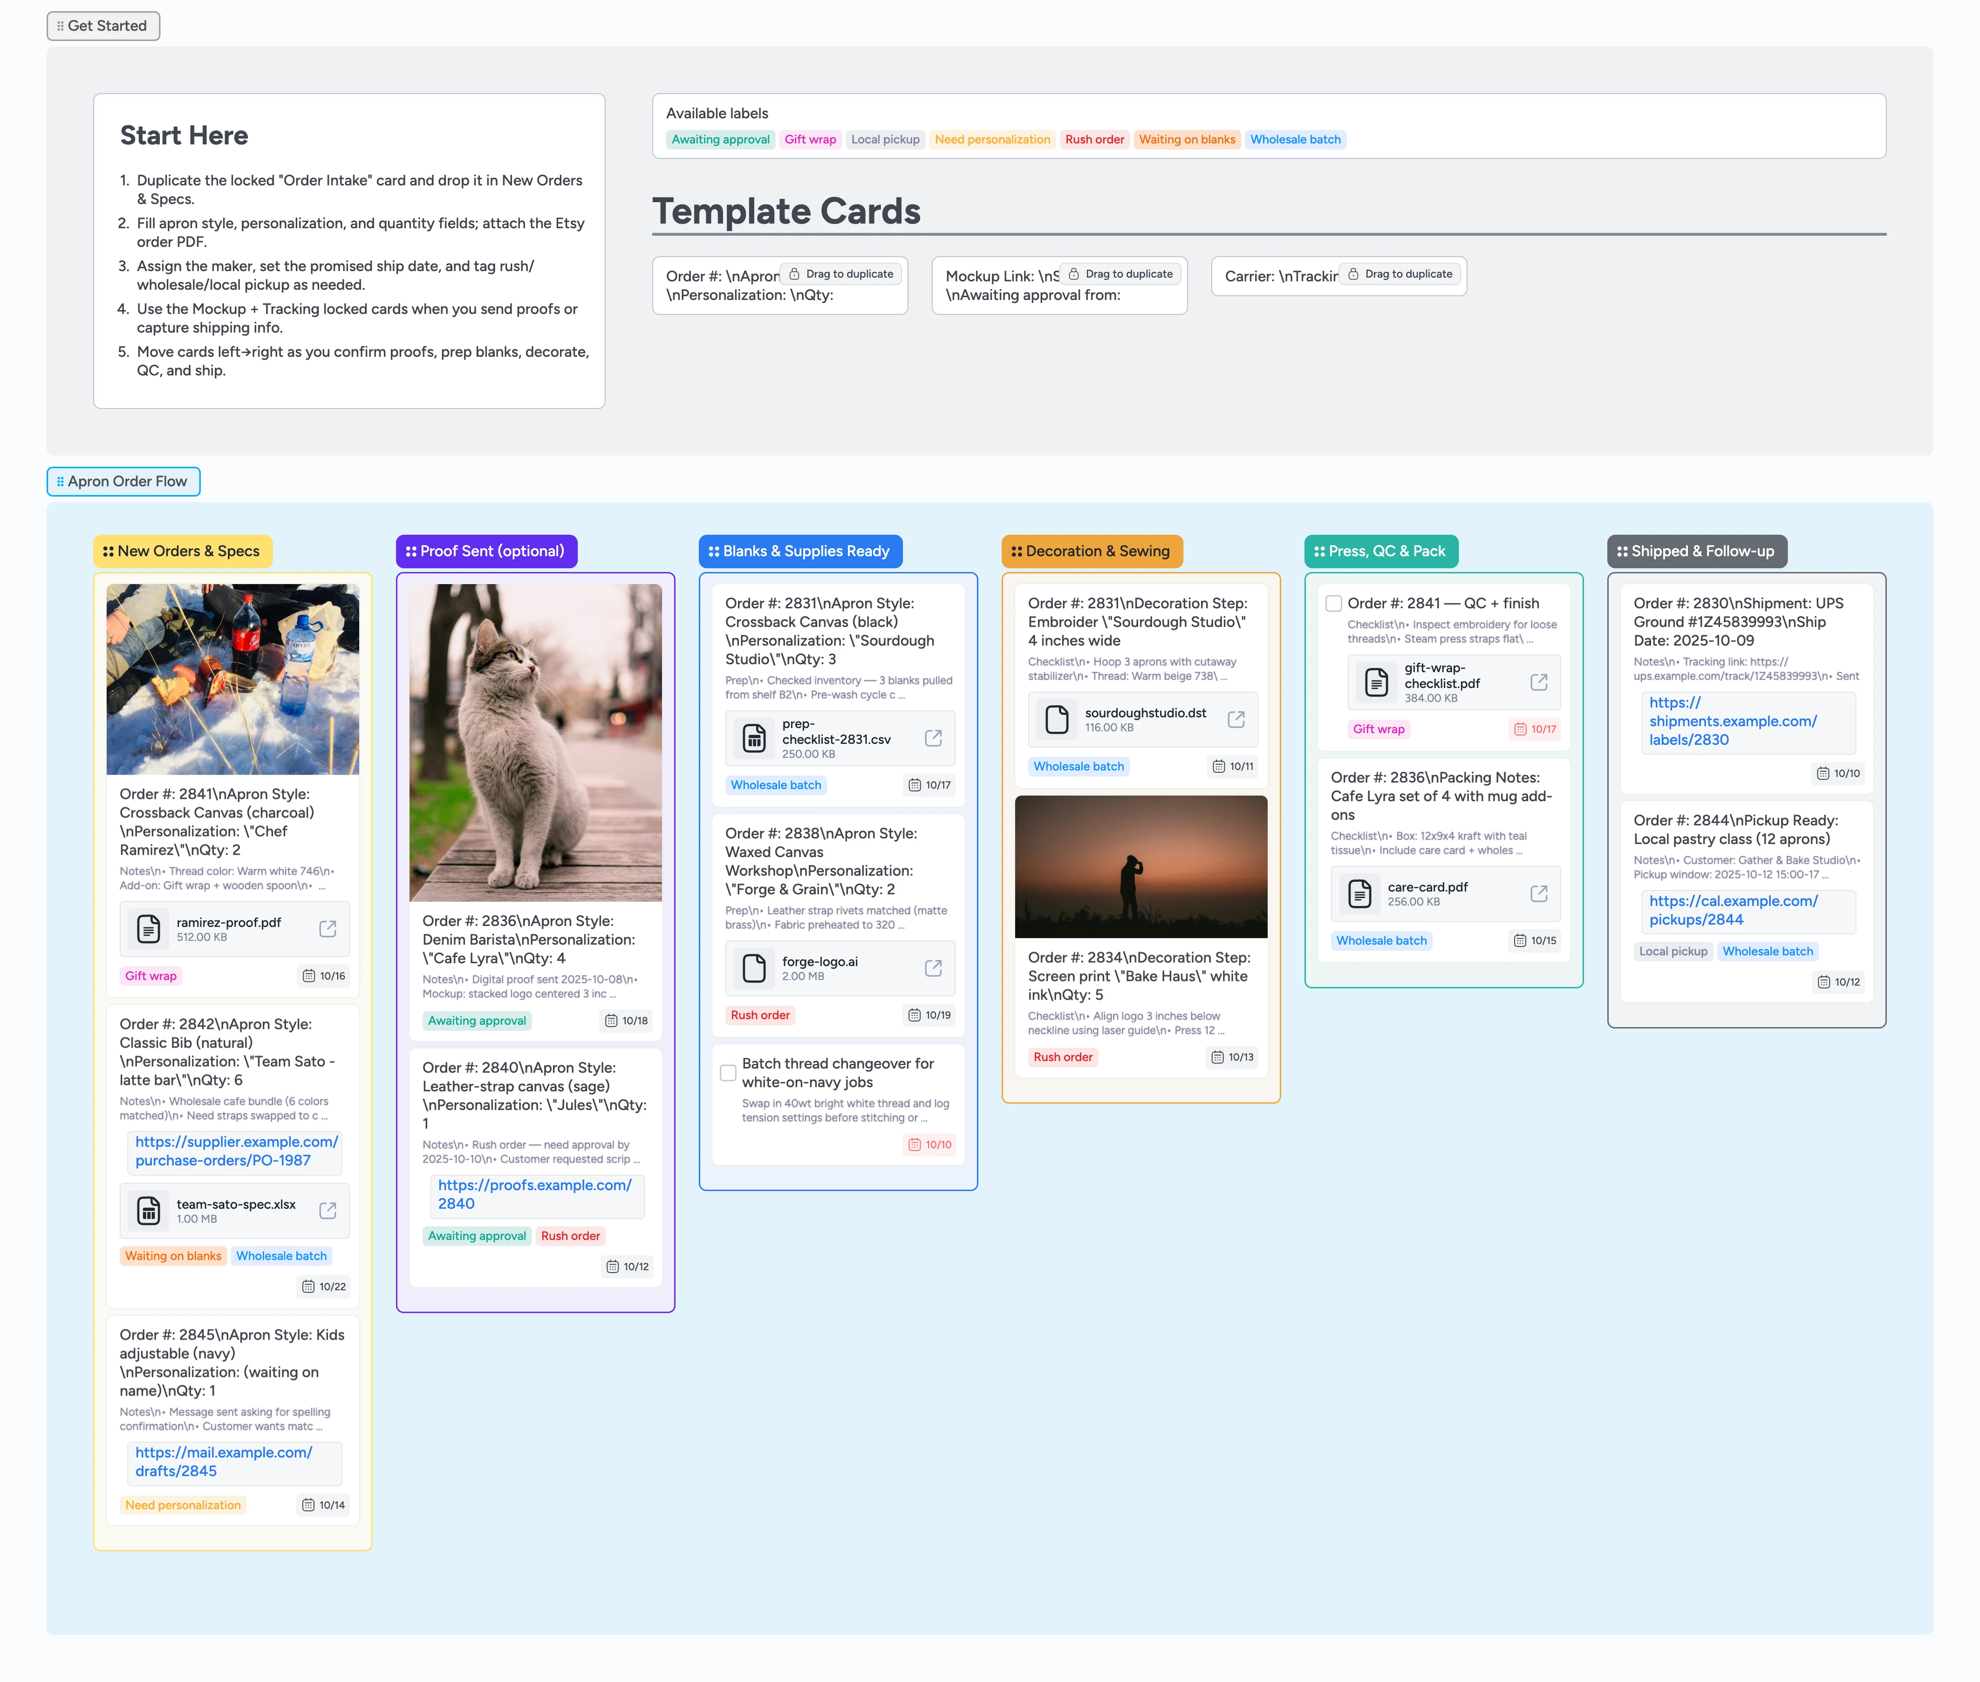The width and height of the screenshot is (1980, 1682).
Task: Click open icon beside prep-checklist-2831.csv
Action: (x=933, y=738)
